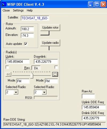This screenshot has height=129, width=107.
Task: Click the double-left-arrow button beside slider
Action: (x=8, y=74)
